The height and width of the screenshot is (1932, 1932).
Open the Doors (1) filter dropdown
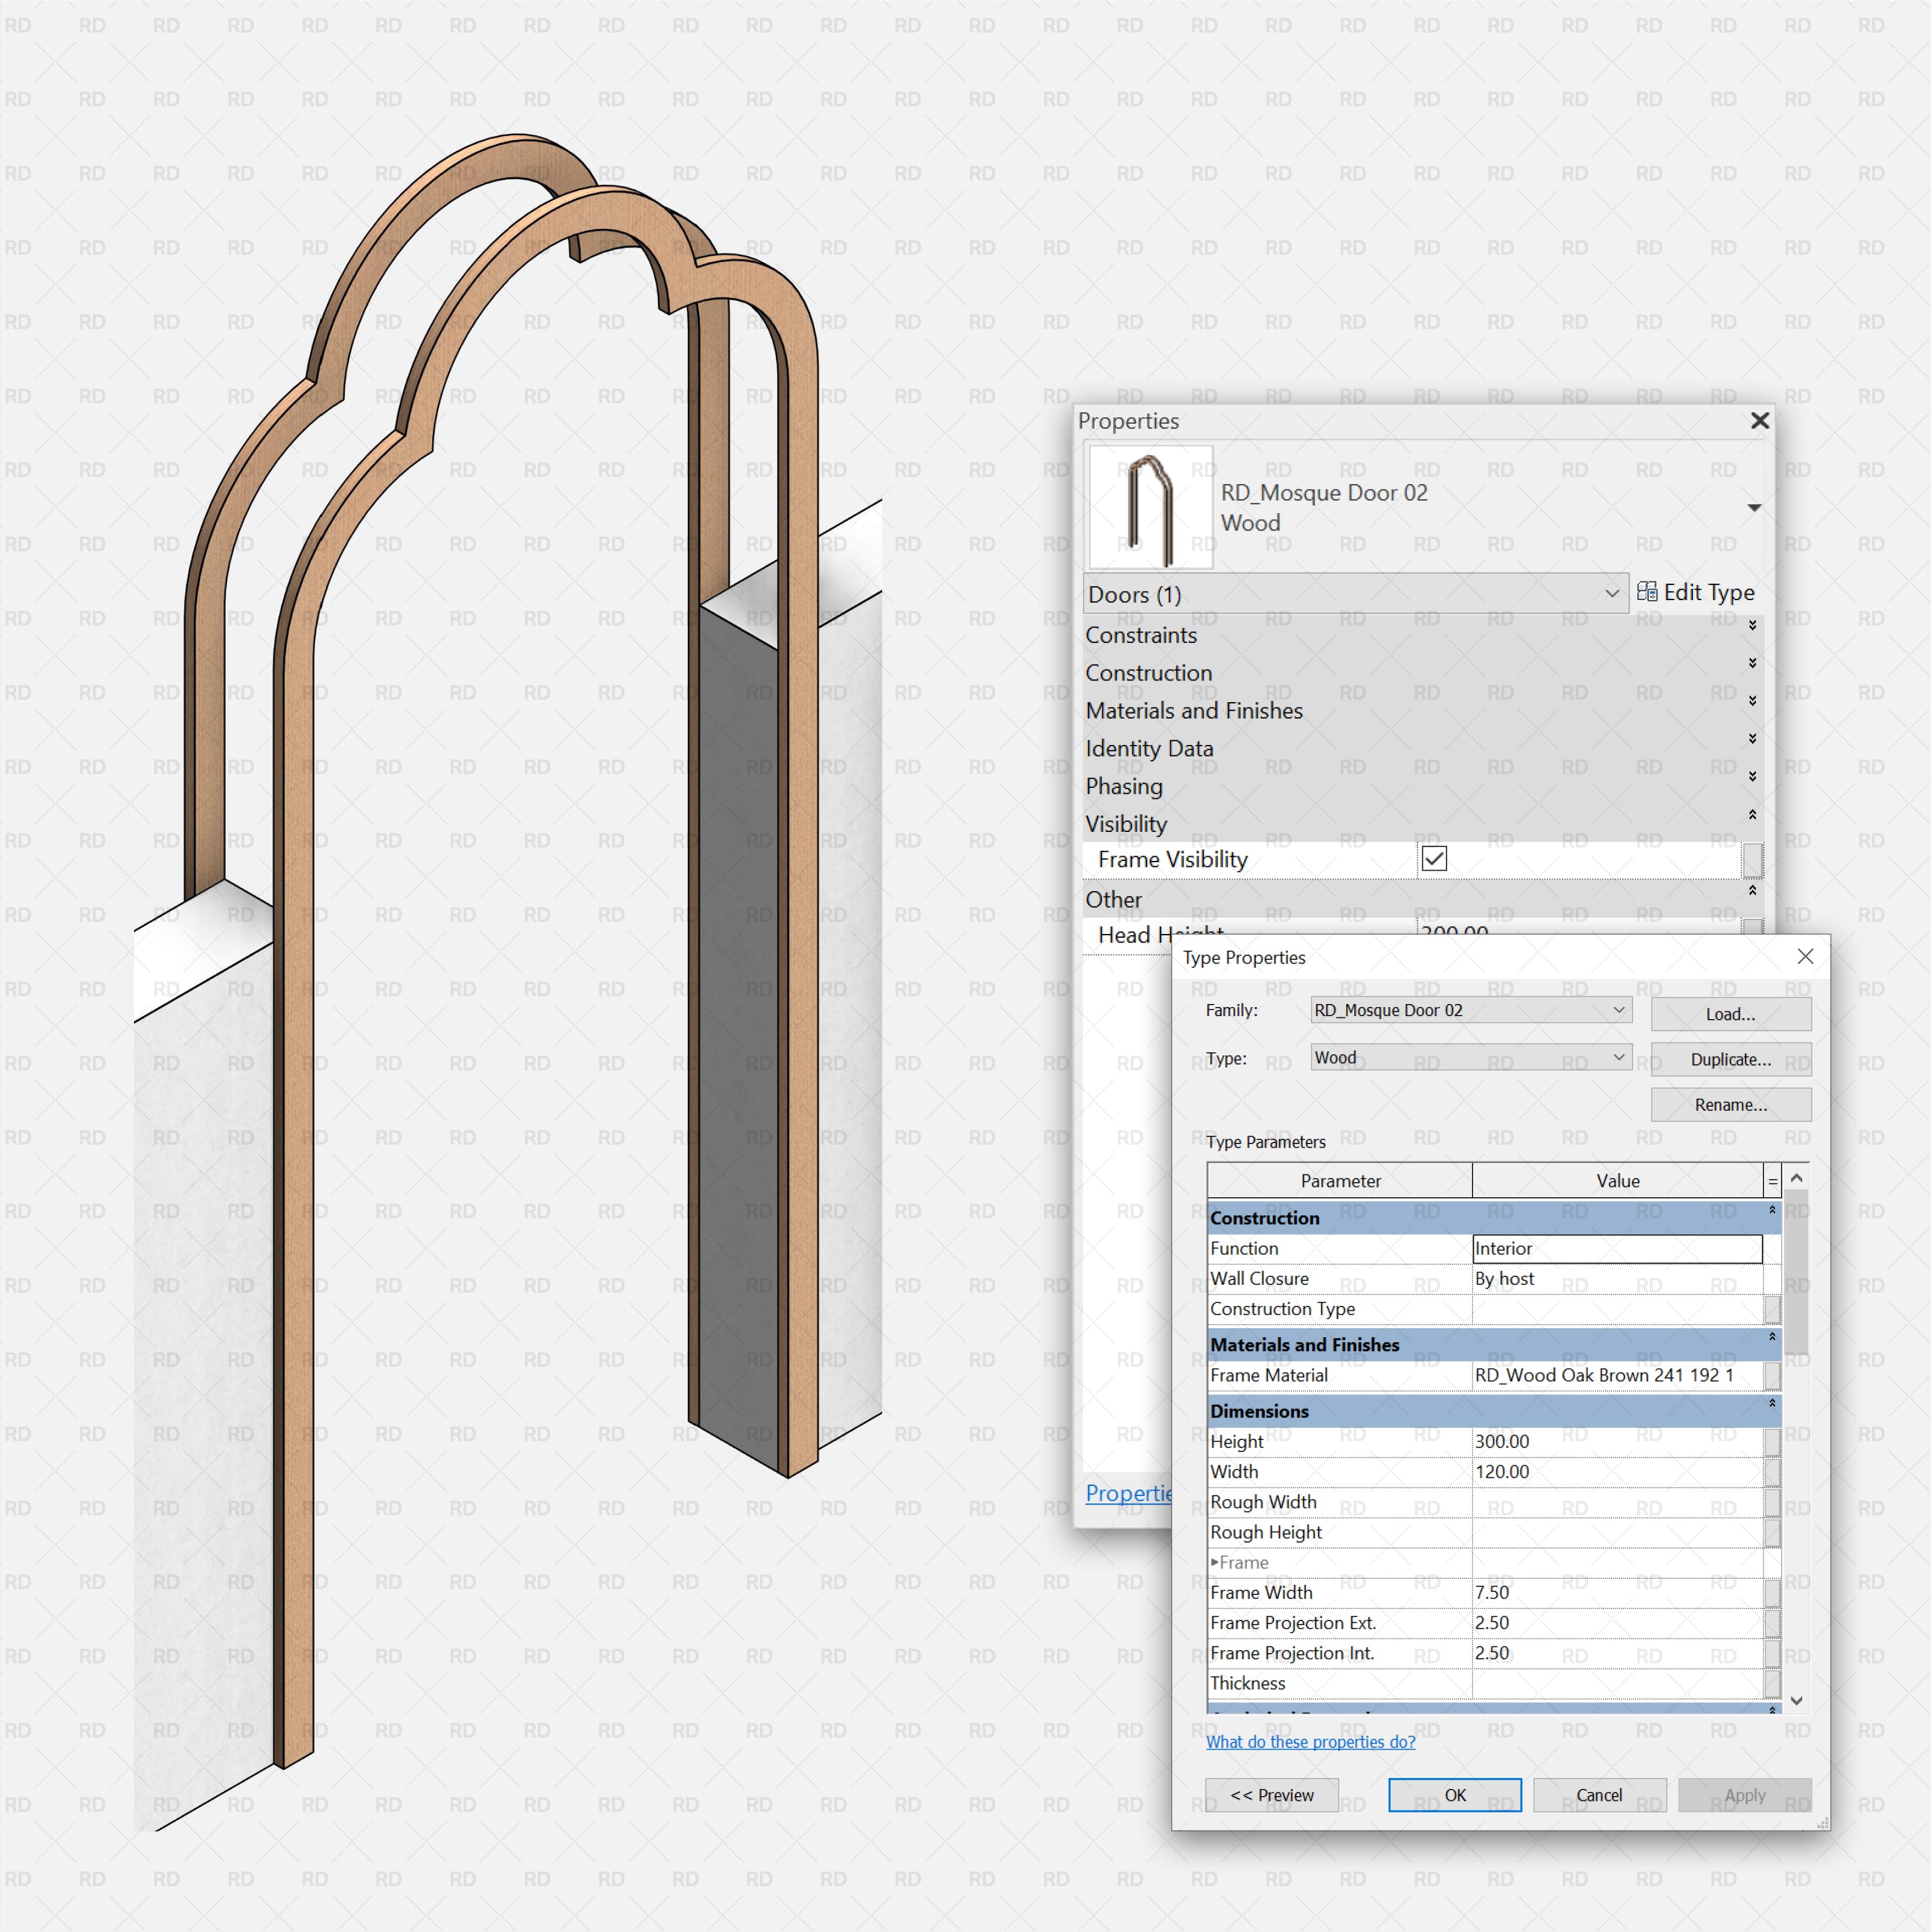(1611, 594)
